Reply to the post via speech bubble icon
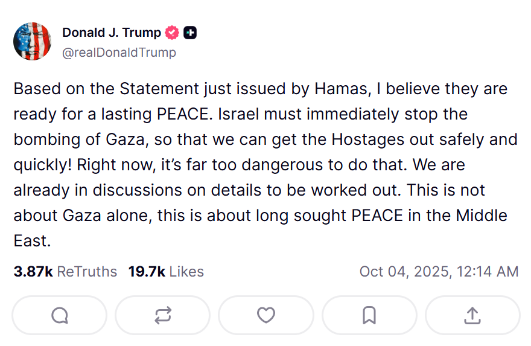 59,315
